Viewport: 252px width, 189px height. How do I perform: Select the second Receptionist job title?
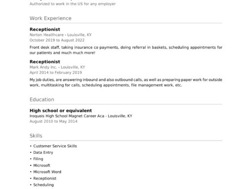pyautogui.click(x=45, y=62)
